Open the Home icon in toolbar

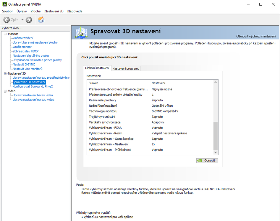click(x=41, y=20)
